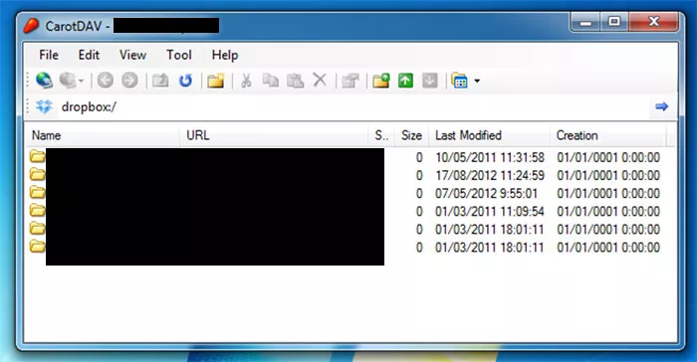Image resolution: width=697 pixels, height=362 pixels.
Task: Open the Help menu
Action: tap(225, 55)
